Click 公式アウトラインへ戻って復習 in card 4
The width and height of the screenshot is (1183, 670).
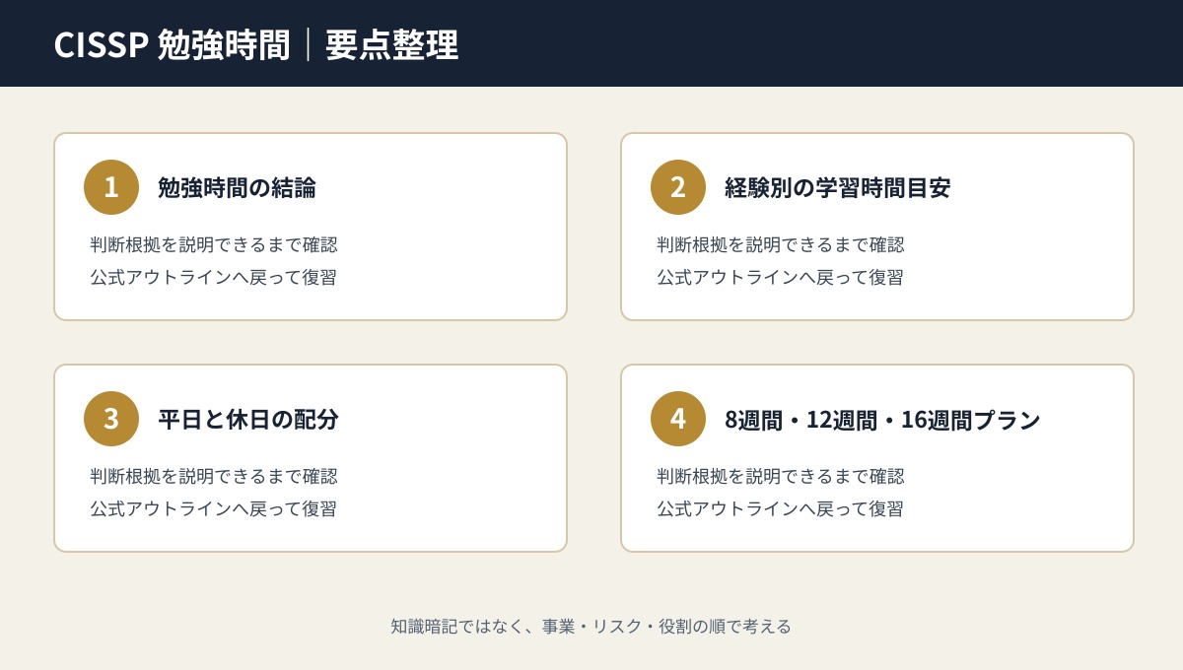tap(780, 508)
